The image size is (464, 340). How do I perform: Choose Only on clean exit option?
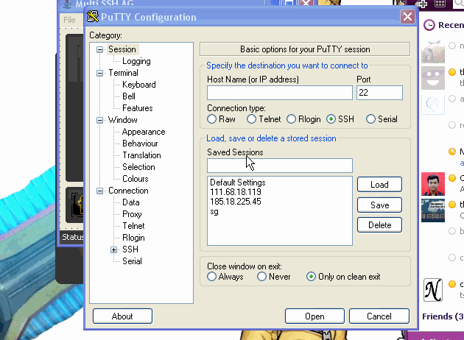pos(311,277)
